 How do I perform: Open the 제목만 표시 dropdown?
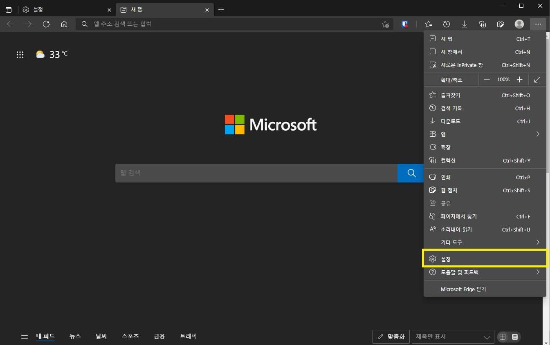453,337
